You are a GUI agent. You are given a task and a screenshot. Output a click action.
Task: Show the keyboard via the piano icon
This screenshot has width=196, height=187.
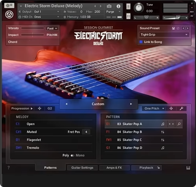pos(188,168)
